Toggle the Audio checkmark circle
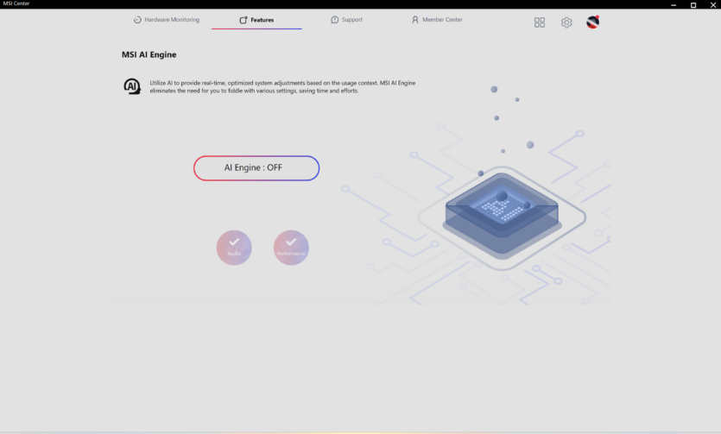 pyautogui.click(x=234, y=248)
